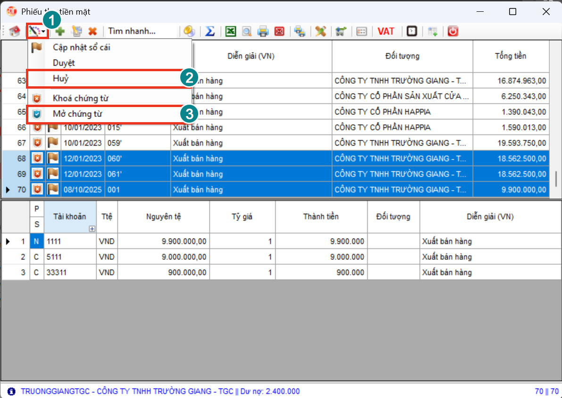Click the green plus add-new icon
This screenshot has height=398, width=562.
[x=60, y=32]
